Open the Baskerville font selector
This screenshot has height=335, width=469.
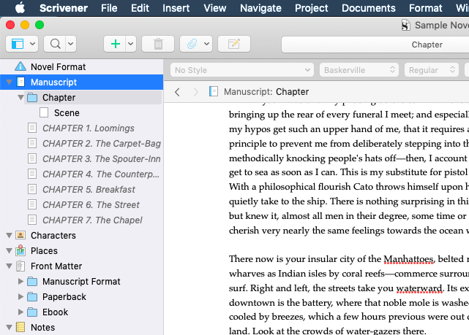point(359,70)
